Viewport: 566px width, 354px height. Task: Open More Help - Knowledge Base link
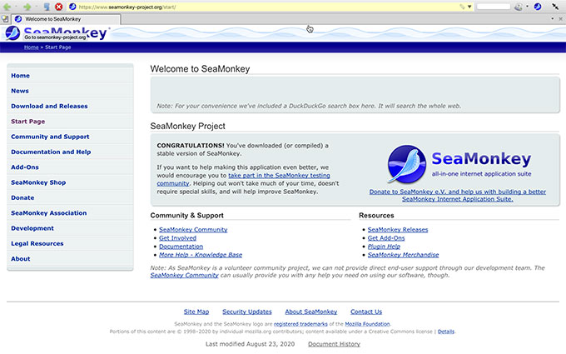tap(201, 255)
